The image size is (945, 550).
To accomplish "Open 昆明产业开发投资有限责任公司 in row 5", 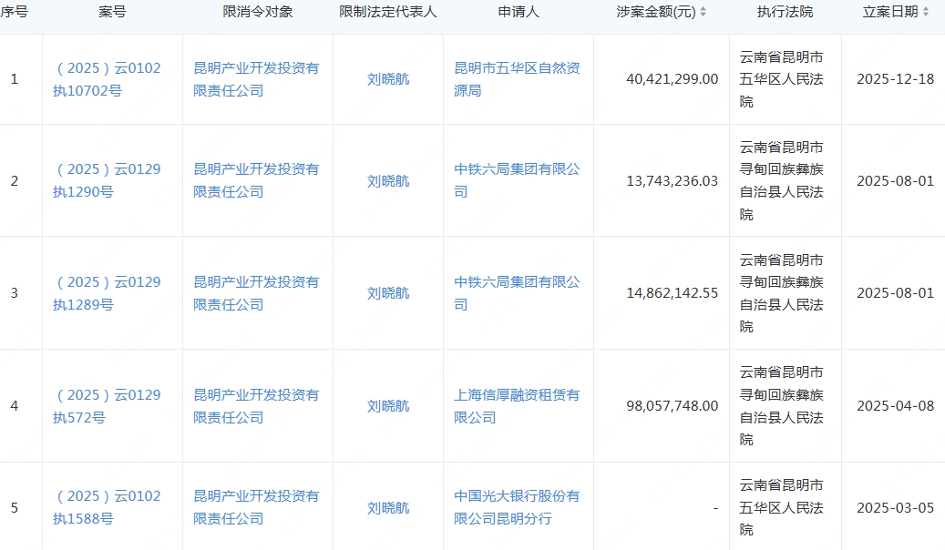I will tap(256, 507).
